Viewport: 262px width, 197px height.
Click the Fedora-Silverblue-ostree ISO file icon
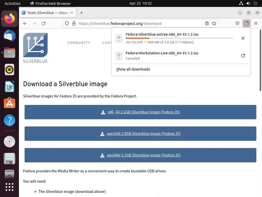(119, 38)
